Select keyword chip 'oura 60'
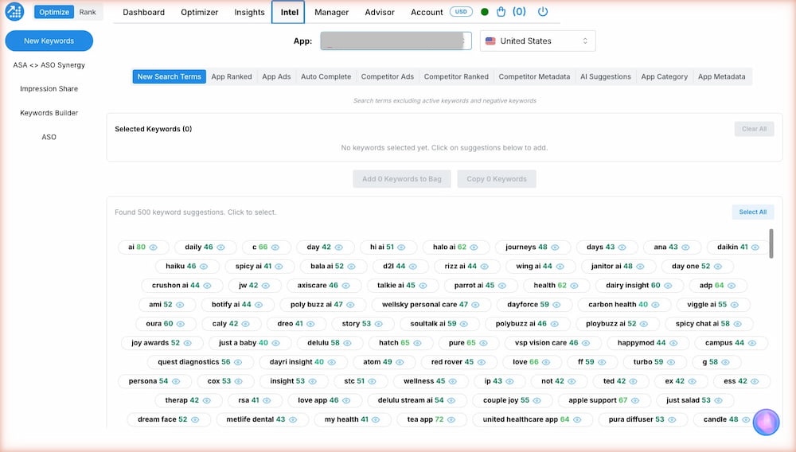The image size is (796, 452). click(x=165, y=324)
